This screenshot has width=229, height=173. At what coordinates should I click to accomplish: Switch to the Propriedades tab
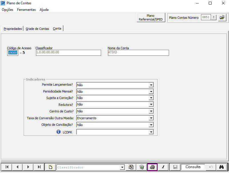pos(13,29)
